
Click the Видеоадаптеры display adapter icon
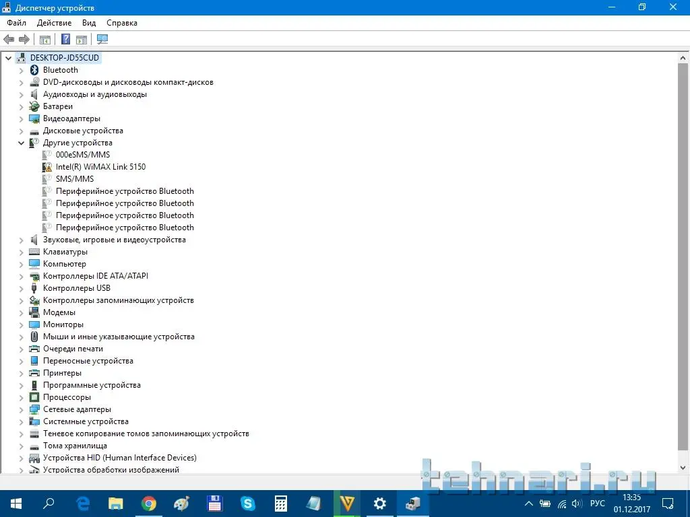34,118
